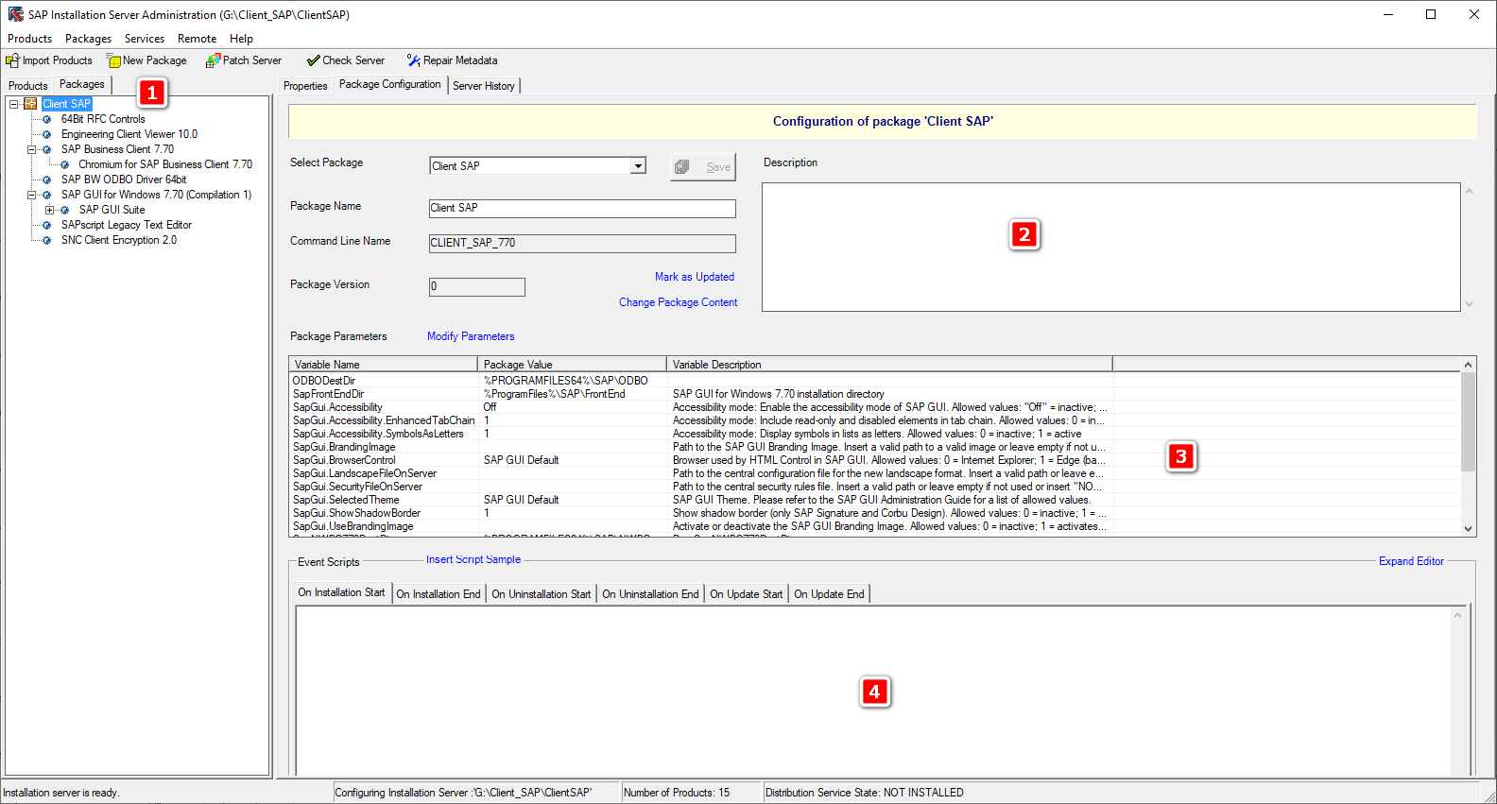The height and width of the screenshot is (804, 1497).
Task: Open the Help menu
Action: coord(241,39)
